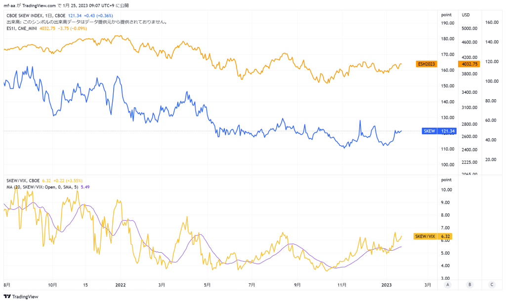
Task: Open the MA (20, SKEW/VIX) indicator legend
Action: click(42, 187)
